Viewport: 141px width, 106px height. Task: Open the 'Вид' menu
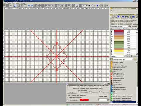[14, 3]
